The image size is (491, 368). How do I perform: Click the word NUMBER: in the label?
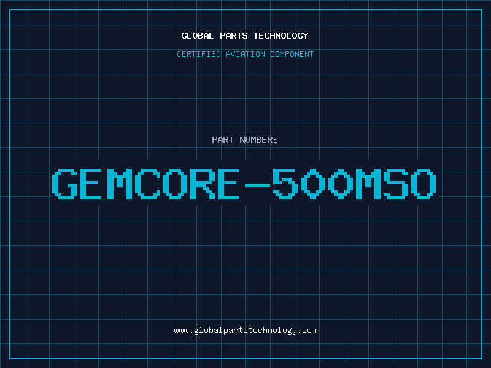coord(258,140)
